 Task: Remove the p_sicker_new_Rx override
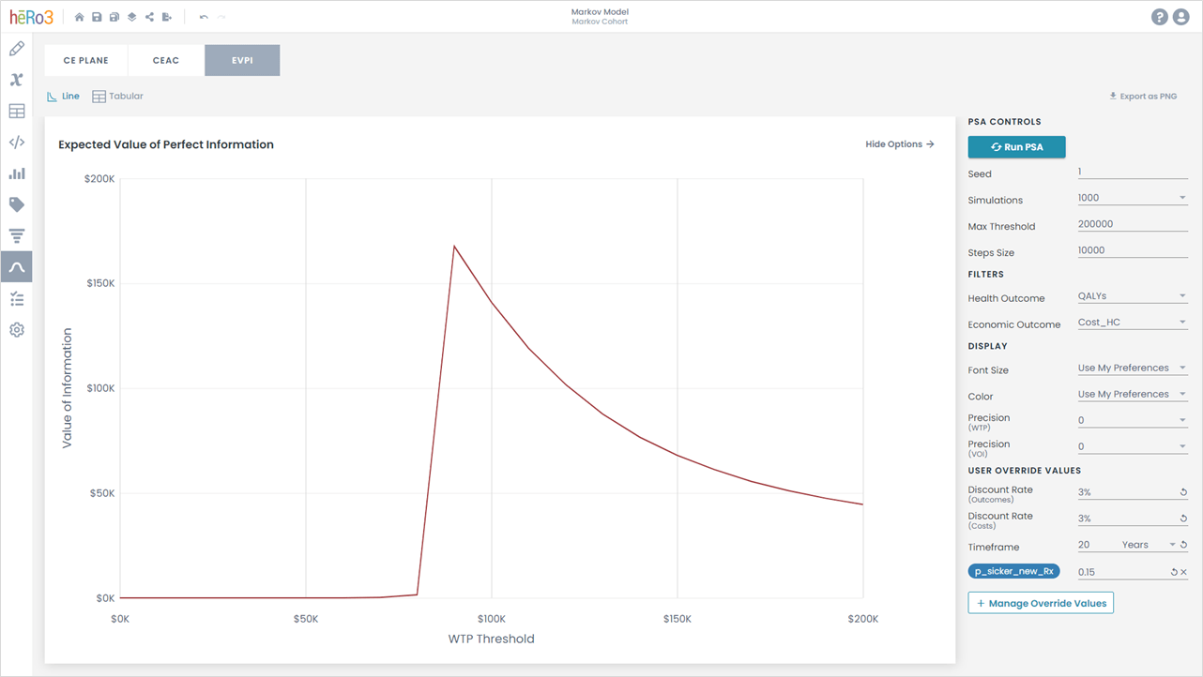pyautogui.click(x=1183, y=572)
